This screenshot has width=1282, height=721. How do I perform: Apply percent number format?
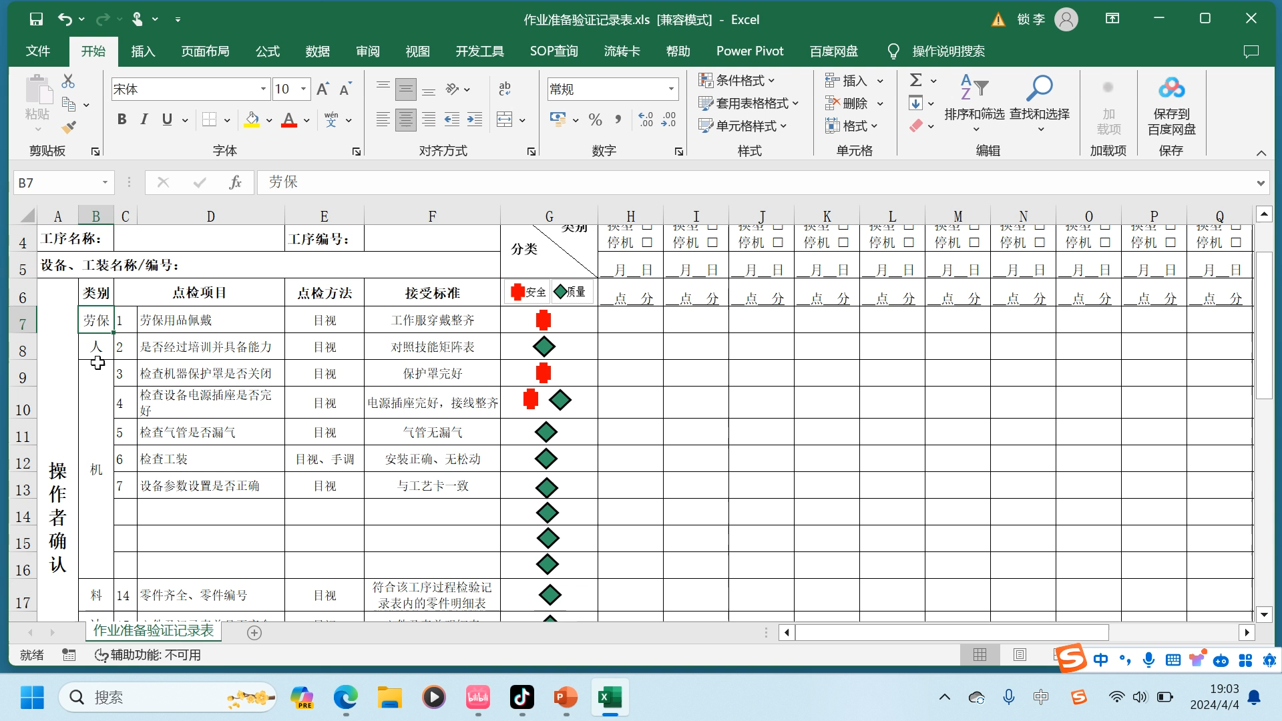click(x=594, y=119)
